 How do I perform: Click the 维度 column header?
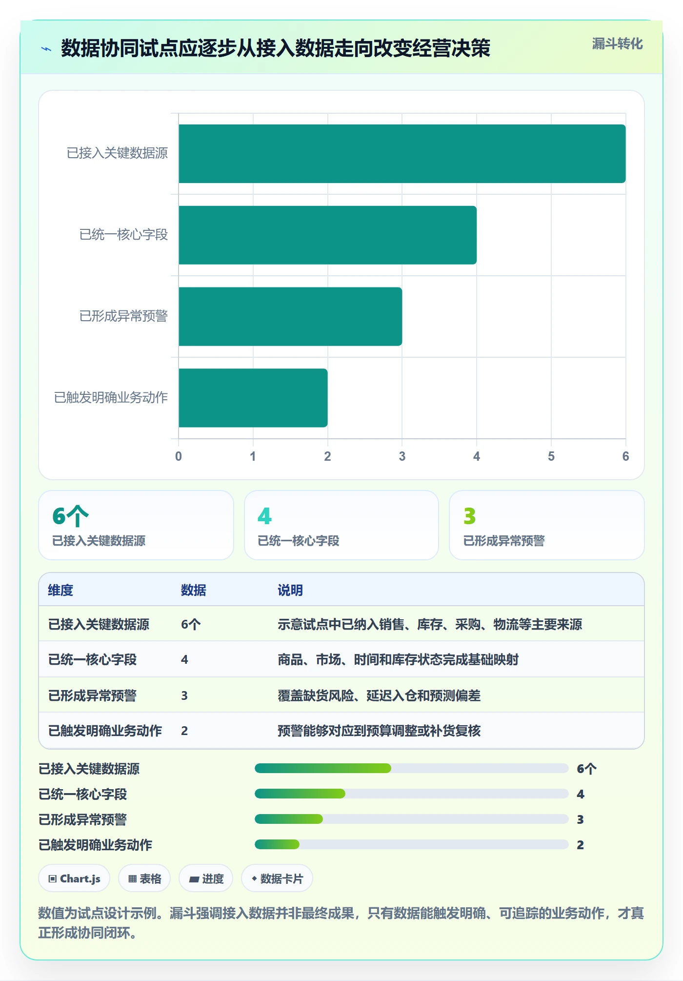pyautogui.click(x=60, y=590)
